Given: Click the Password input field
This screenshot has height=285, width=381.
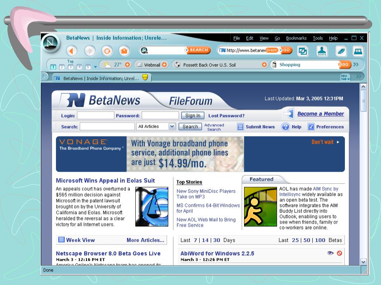Looking at the screenshot, I should click(x=160, y=115).
